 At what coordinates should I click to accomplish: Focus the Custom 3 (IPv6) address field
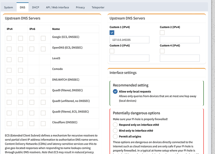pos(129,58)
